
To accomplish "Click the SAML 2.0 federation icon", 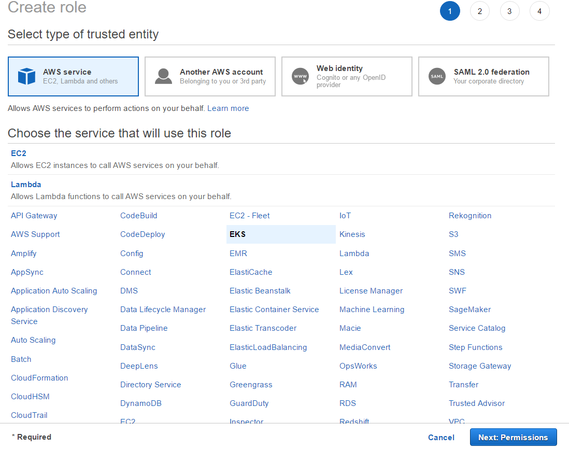I will [x=437, y=76].
